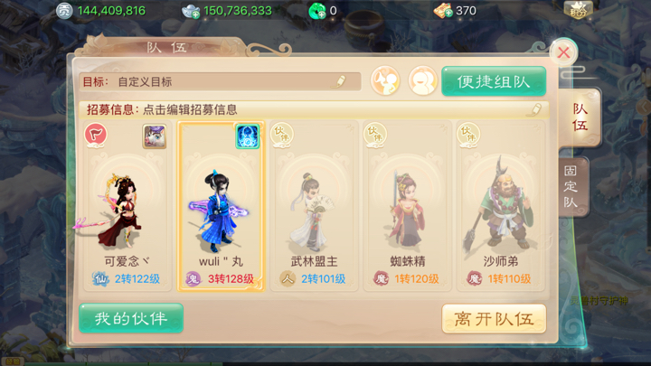Image resolution: width=651 pixels, height=366 pixels.
Task: Tap the 伙伴 badge on 武林盟主 card
Action: coord(281,135)
